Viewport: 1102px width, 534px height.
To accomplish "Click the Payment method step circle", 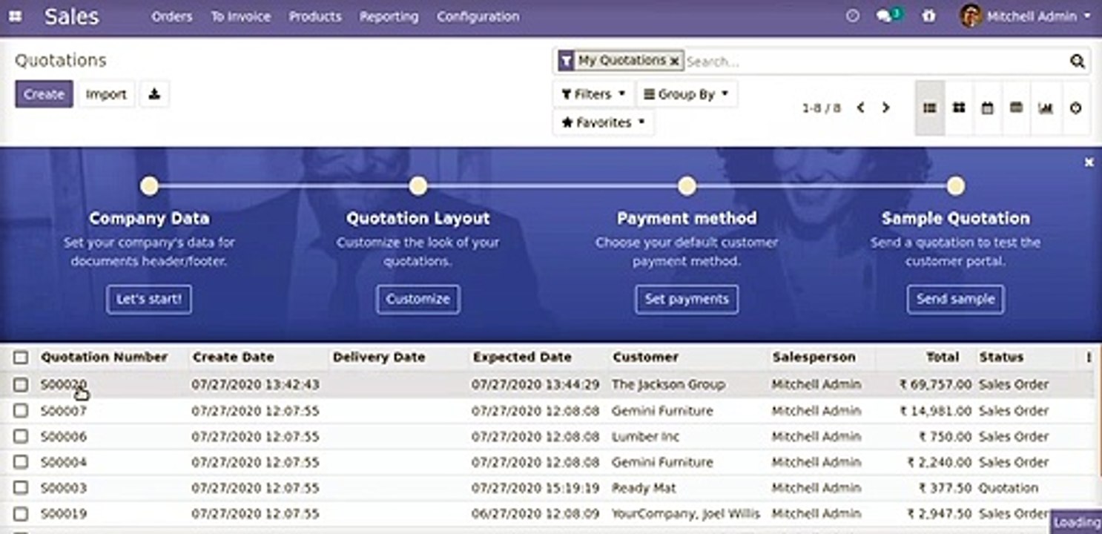I will coord(687,185).
